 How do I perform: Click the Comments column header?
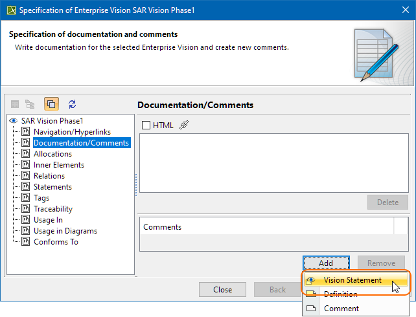click(266, 227)
